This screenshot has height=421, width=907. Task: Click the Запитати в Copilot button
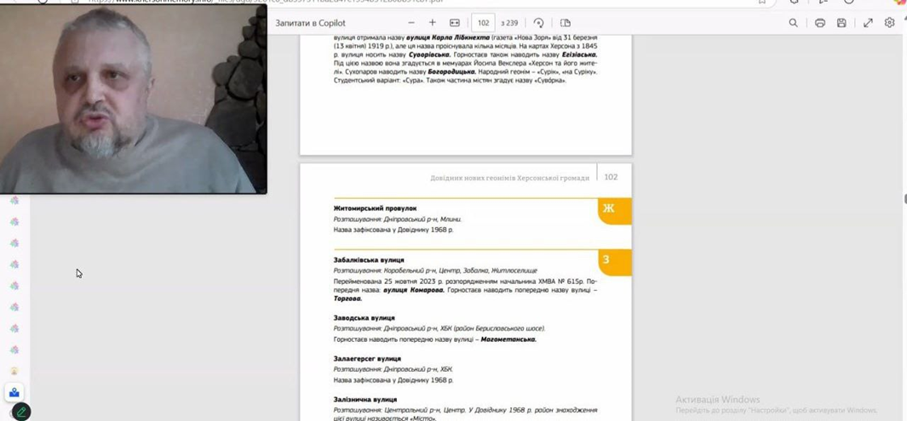pos(310,23)
